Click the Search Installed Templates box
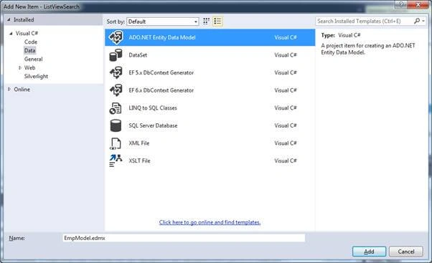The height and width of the screenshot is (263, 432). coord(365,21)
